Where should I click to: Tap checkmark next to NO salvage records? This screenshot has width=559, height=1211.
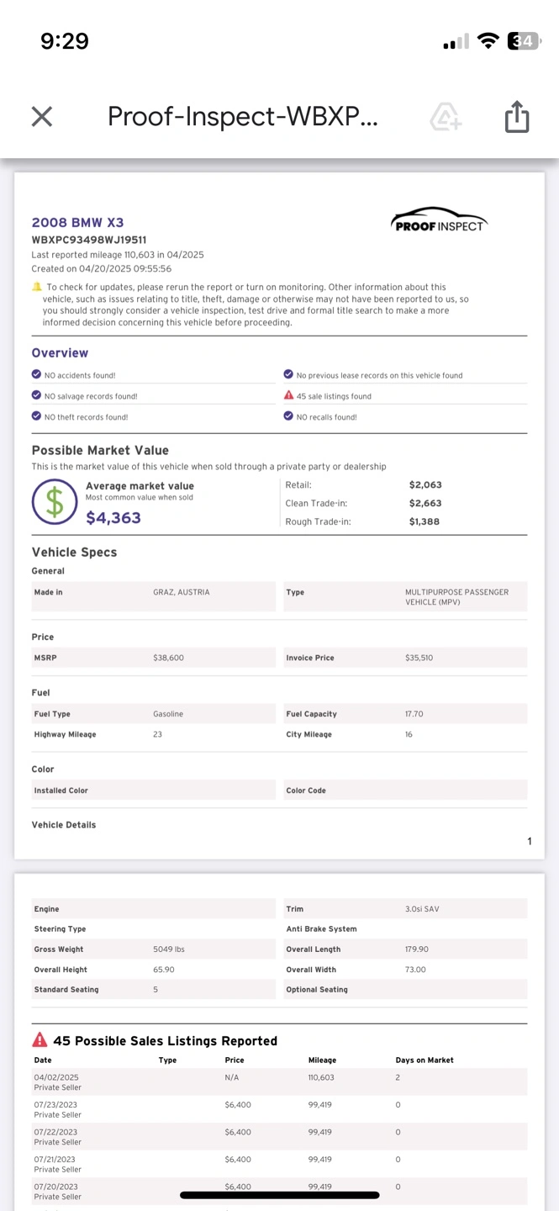(x=36, y=396)
